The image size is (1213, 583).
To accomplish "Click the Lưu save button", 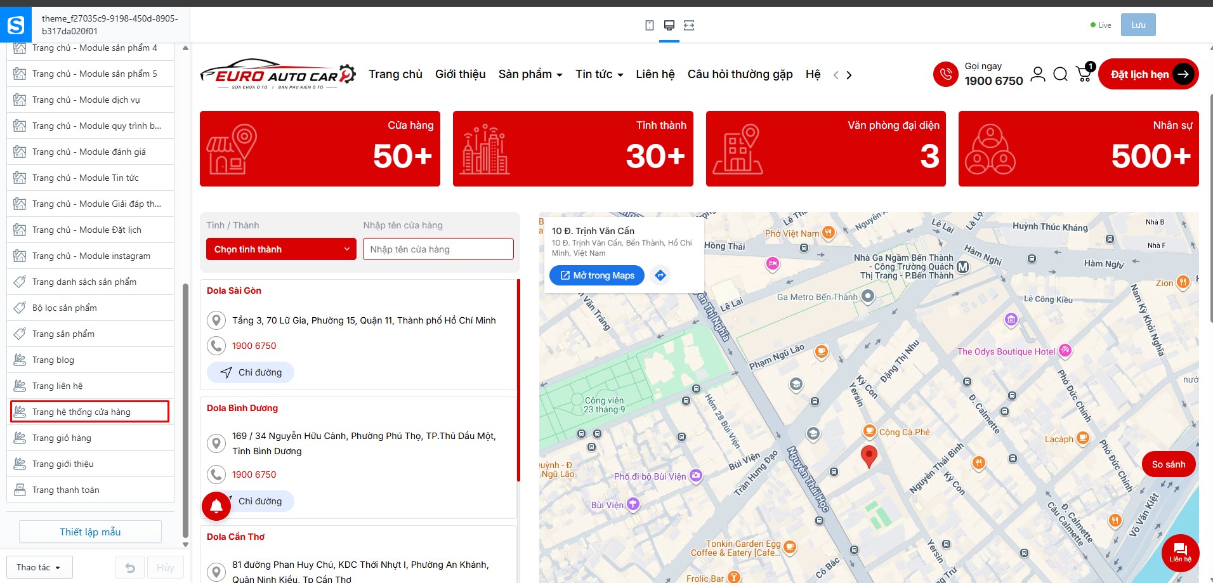I will [1138, 25].
